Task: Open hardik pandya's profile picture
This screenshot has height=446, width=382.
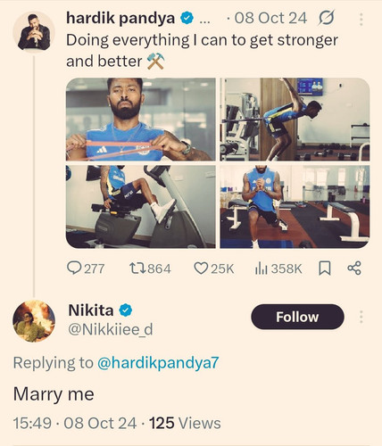Action: (x=34, y=32)
